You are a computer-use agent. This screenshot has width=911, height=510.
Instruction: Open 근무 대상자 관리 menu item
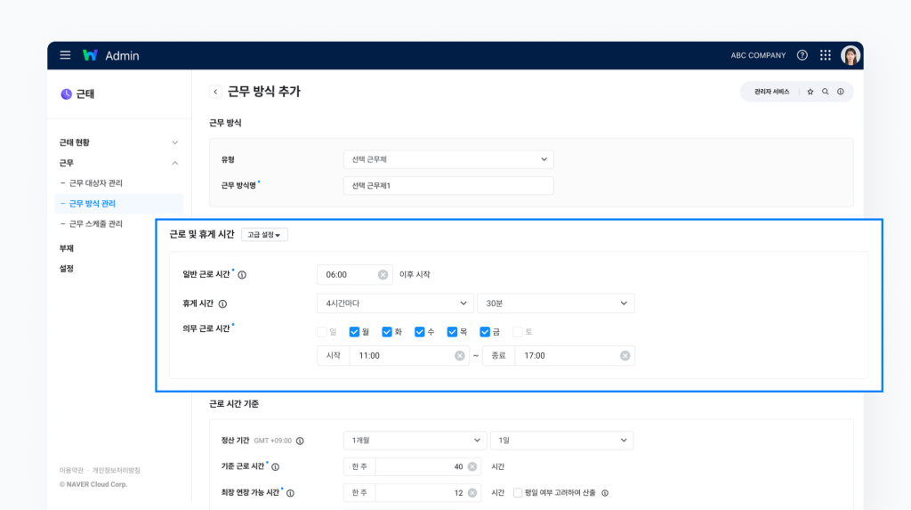tap(95, 183)
